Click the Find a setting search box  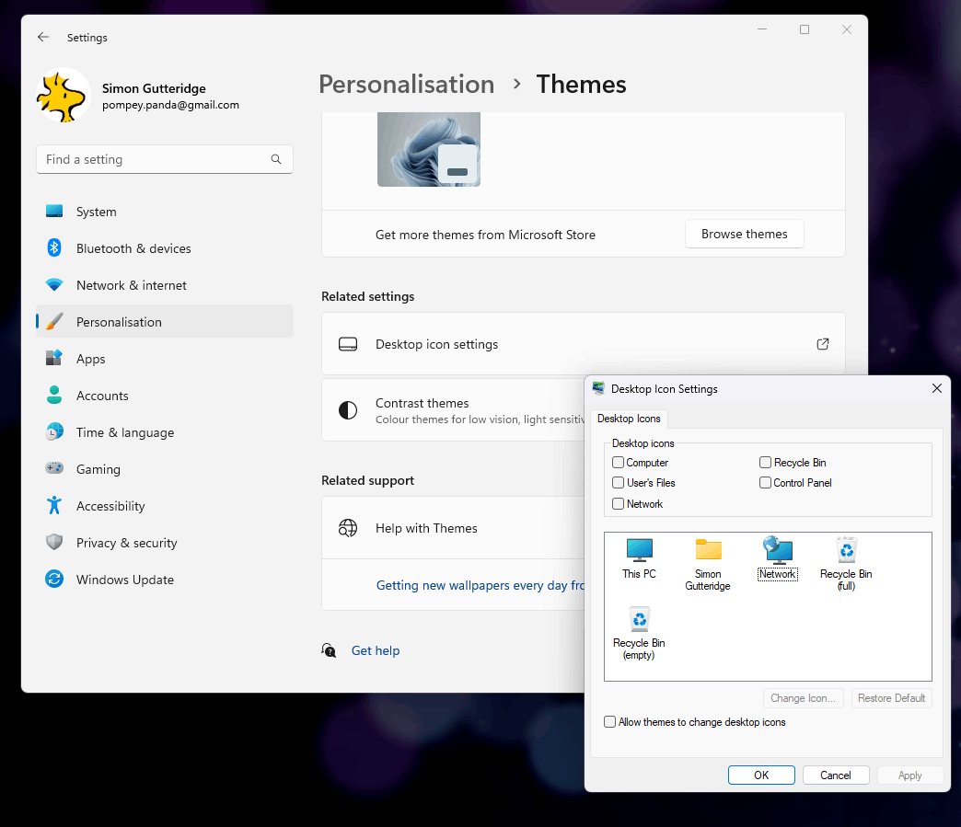164,159
